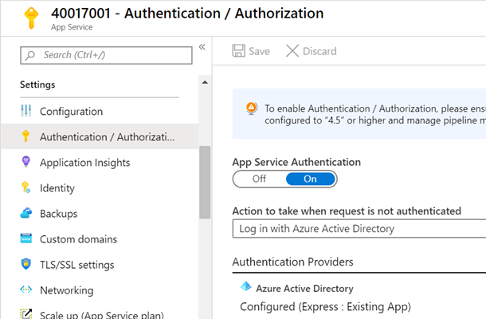Open Authentication / Authorization menu item
486x319 pixels.
(107, 137)
